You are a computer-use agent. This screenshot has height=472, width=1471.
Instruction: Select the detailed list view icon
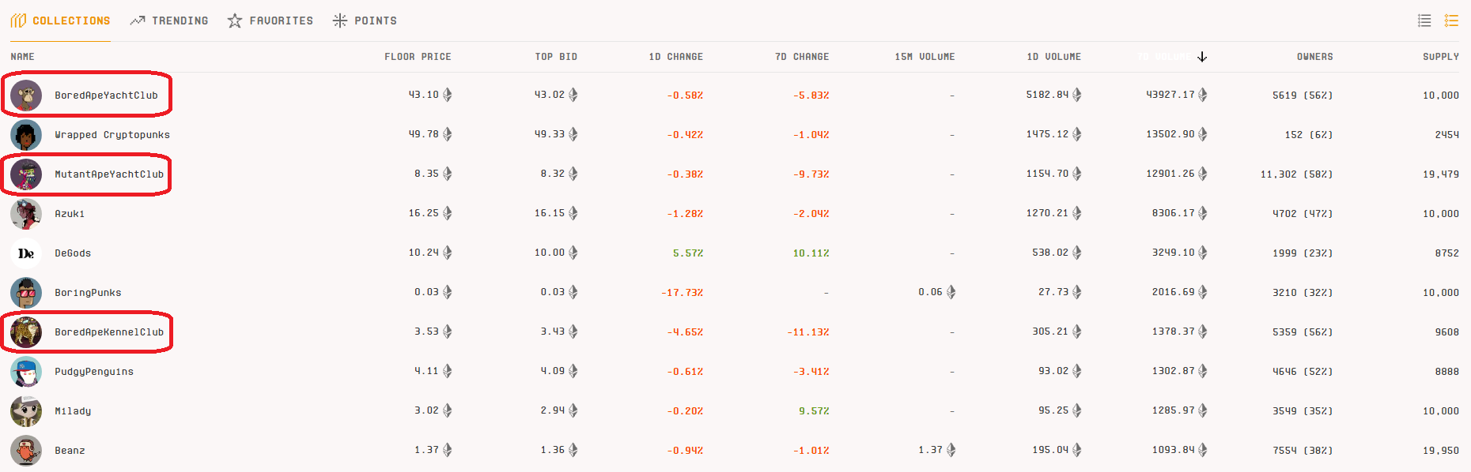(x=1451, y=21)
